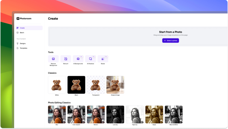
Task: Click the Photo Editing Classics heading
Action: pyautogui.click(x=59, y=103)
